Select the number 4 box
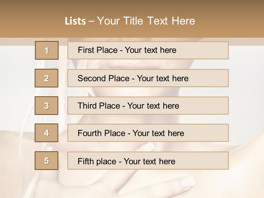264x198 pixels. click(46, 133)
